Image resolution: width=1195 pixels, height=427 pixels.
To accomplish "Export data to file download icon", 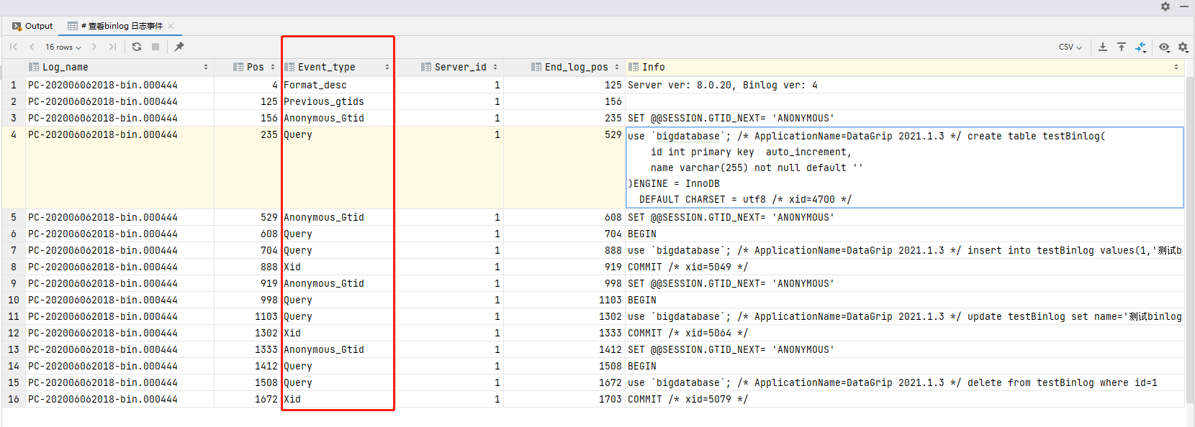I will click(1103, 47).
